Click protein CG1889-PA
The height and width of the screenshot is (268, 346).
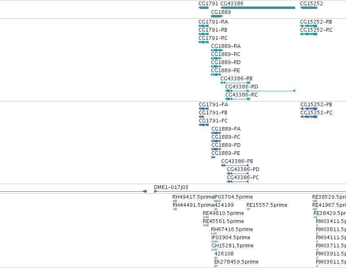(x=226, y=129)
